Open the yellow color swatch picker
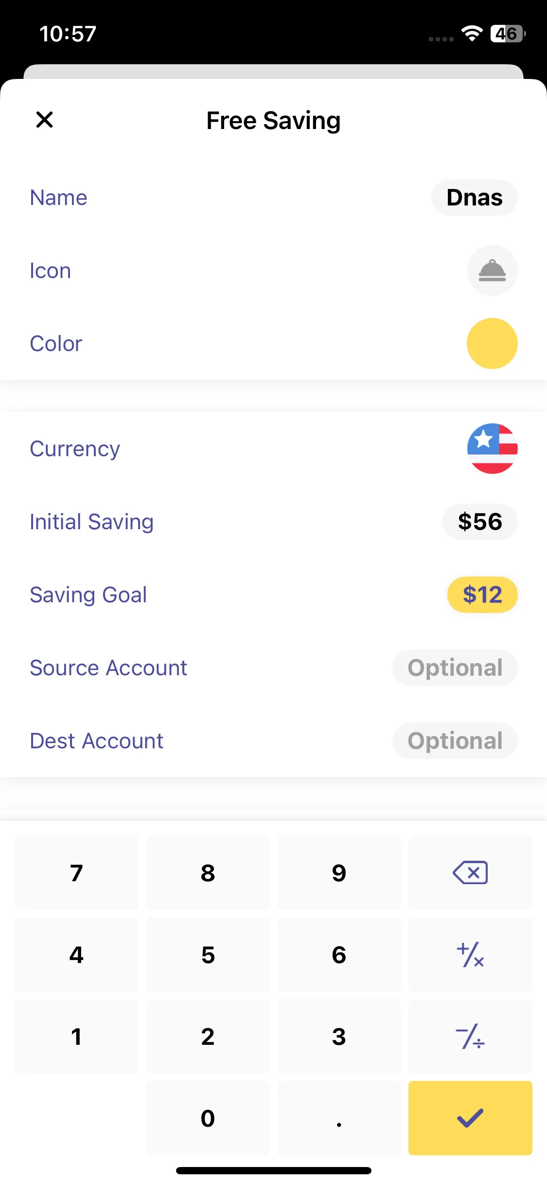The width and height of the screenshot is (547, 1186). tap(492, 344)
